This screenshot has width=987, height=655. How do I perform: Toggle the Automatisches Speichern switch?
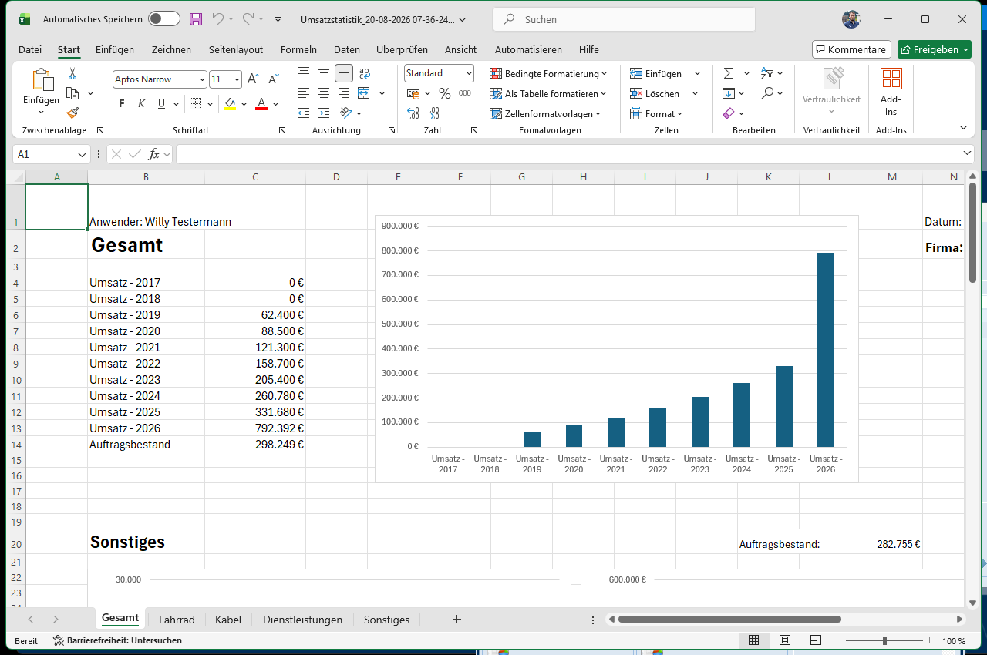[x=163, y=19]
